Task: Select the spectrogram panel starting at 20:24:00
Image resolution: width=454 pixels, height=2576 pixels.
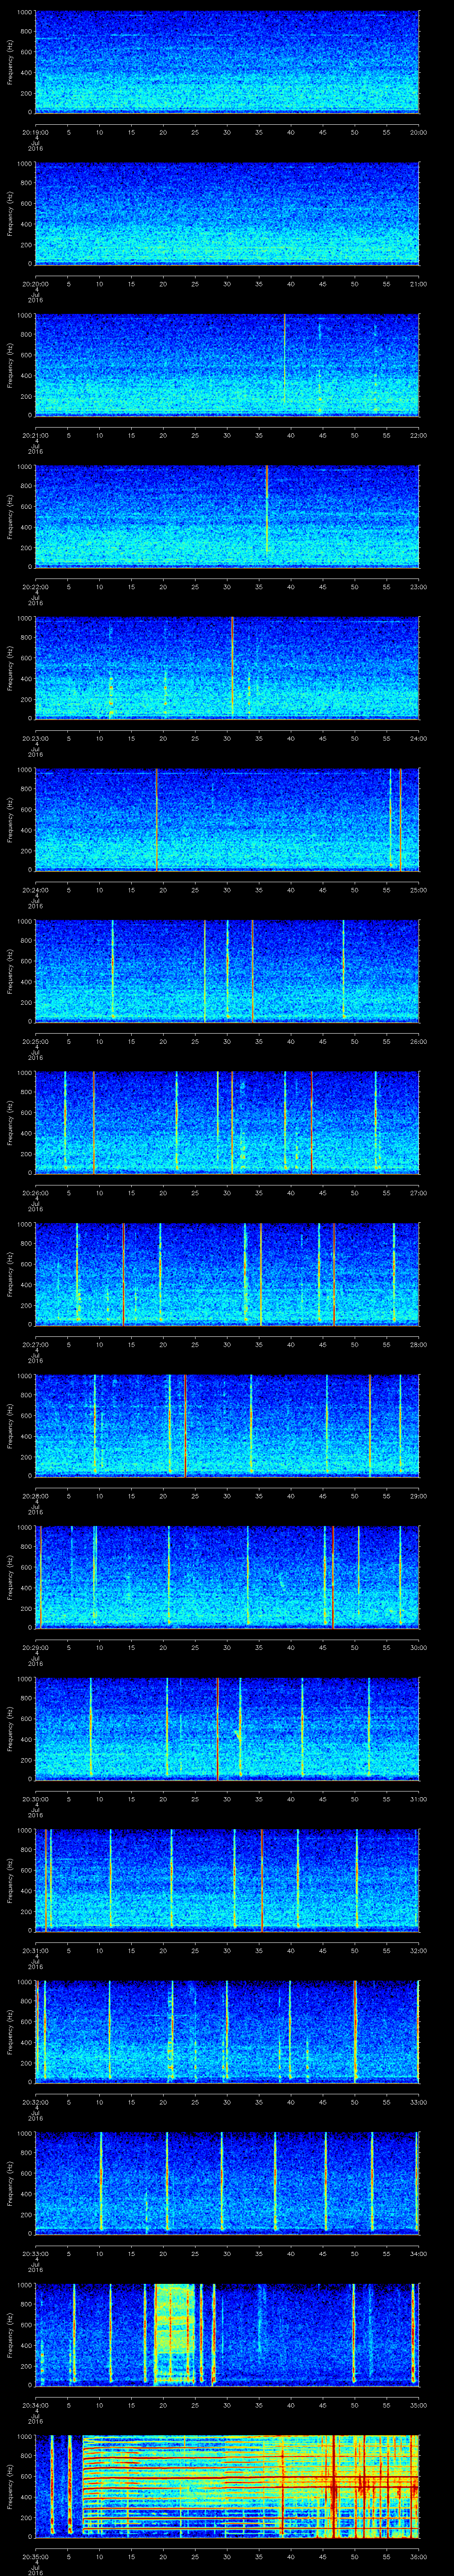Action: pyautogui.click(x=227, y=820)
